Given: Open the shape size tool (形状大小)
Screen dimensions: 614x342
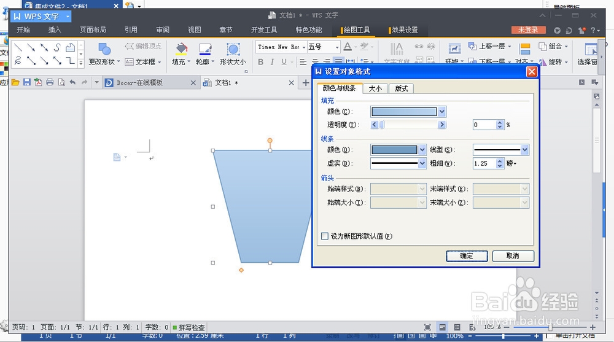Looking at the screenshot, I should click(x=233, y=54).
